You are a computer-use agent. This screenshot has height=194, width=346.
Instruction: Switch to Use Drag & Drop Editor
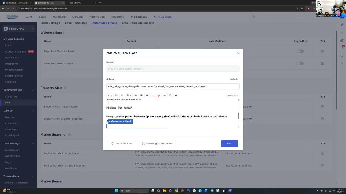pos(157,144)
